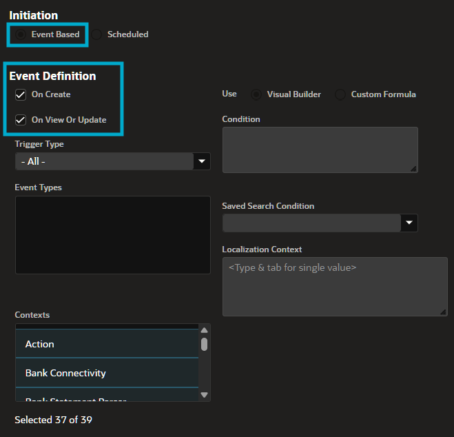Image resolution: width=454 pixels, height=437 pixels.
Task: Open the Saved Search Condition dropdown arrow
Action: point(409,223)
